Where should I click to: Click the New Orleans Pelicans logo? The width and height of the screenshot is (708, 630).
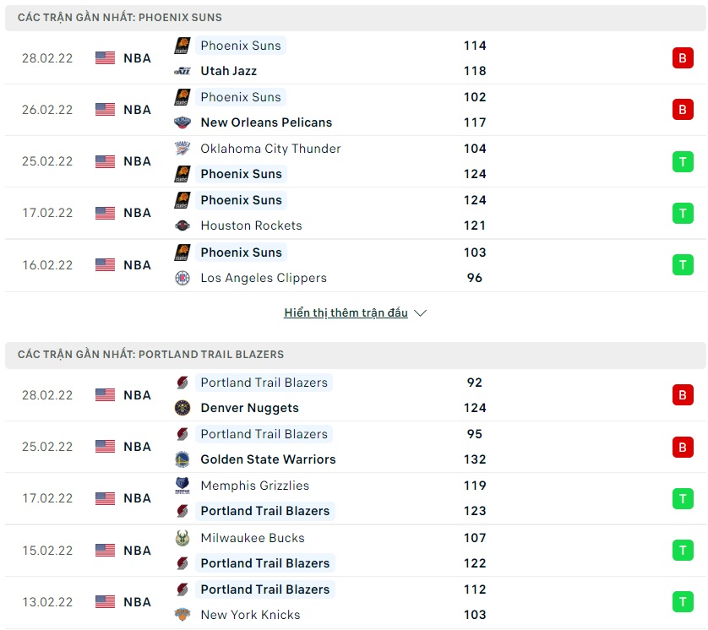182,122
